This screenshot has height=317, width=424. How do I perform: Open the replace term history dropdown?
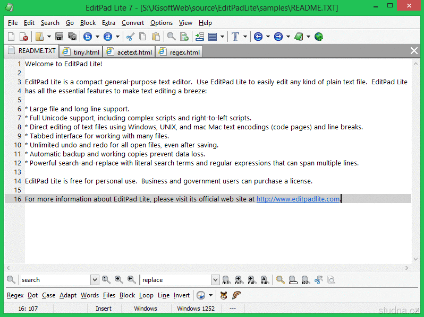tap(215, 280)
